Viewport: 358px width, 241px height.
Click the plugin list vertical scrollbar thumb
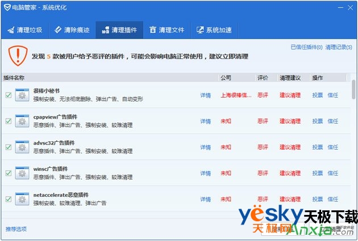click(x=353, y=89)
